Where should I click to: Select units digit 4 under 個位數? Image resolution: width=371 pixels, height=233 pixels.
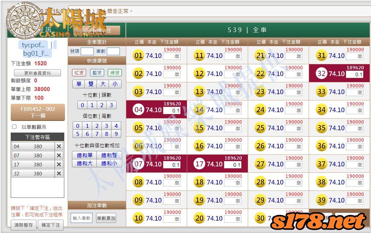click(116, 126)
